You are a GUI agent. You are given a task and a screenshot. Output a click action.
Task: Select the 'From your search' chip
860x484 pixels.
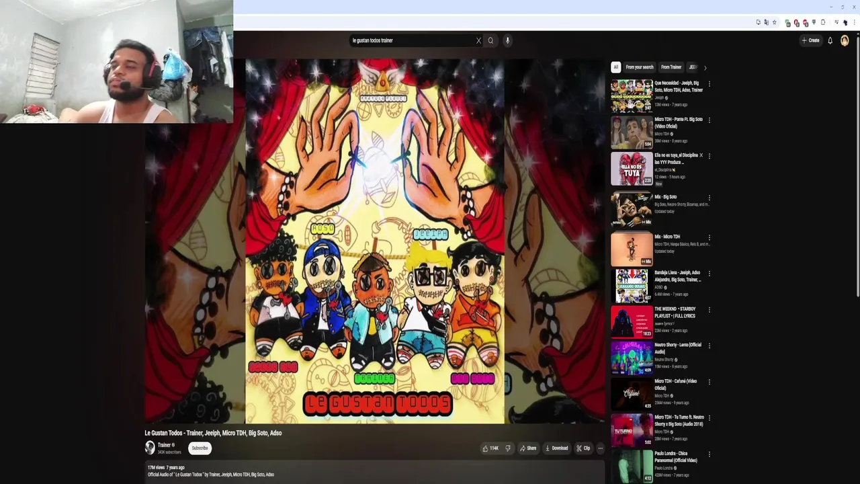tap(640, 67)
